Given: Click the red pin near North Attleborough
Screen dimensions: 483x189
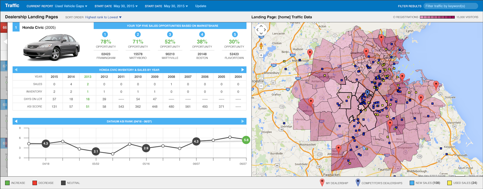Looking at the screenshot, I should point(338,149).
